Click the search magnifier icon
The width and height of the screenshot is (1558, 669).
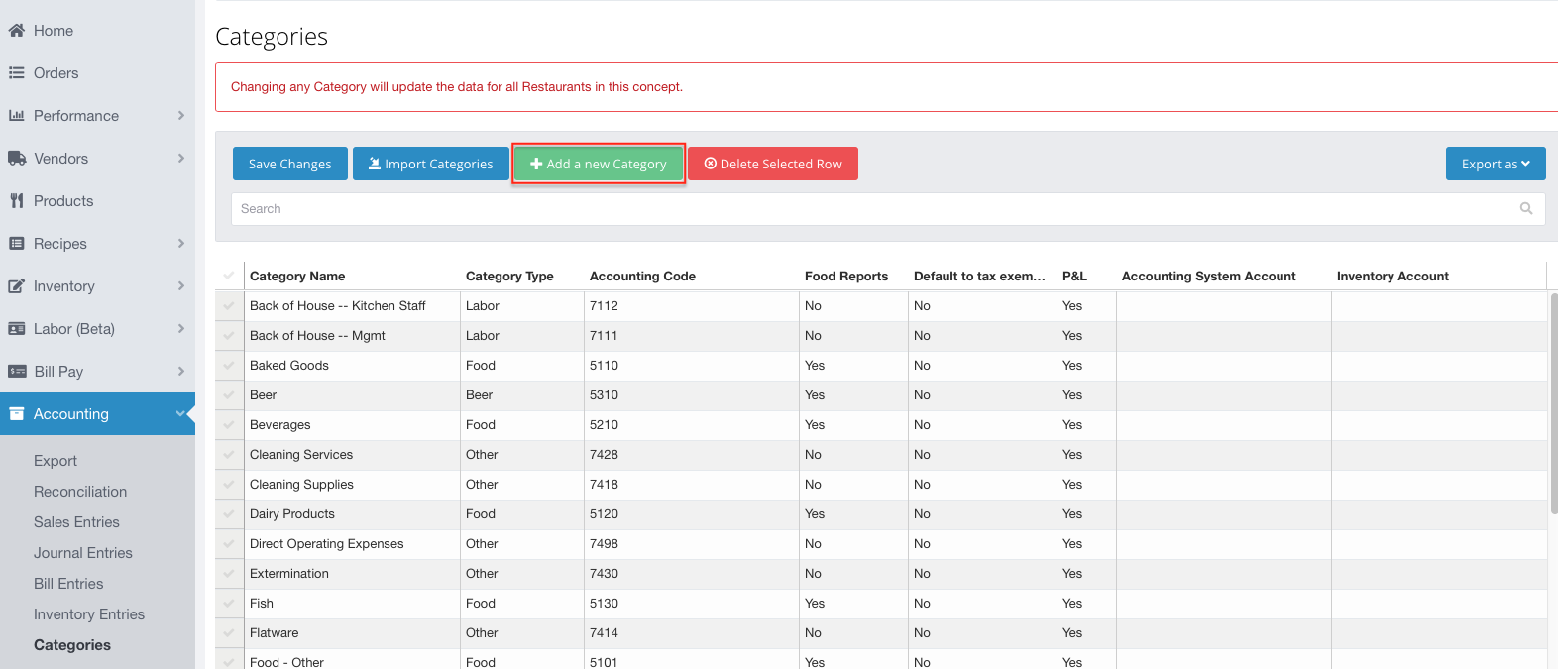(x=1526, y=209)
